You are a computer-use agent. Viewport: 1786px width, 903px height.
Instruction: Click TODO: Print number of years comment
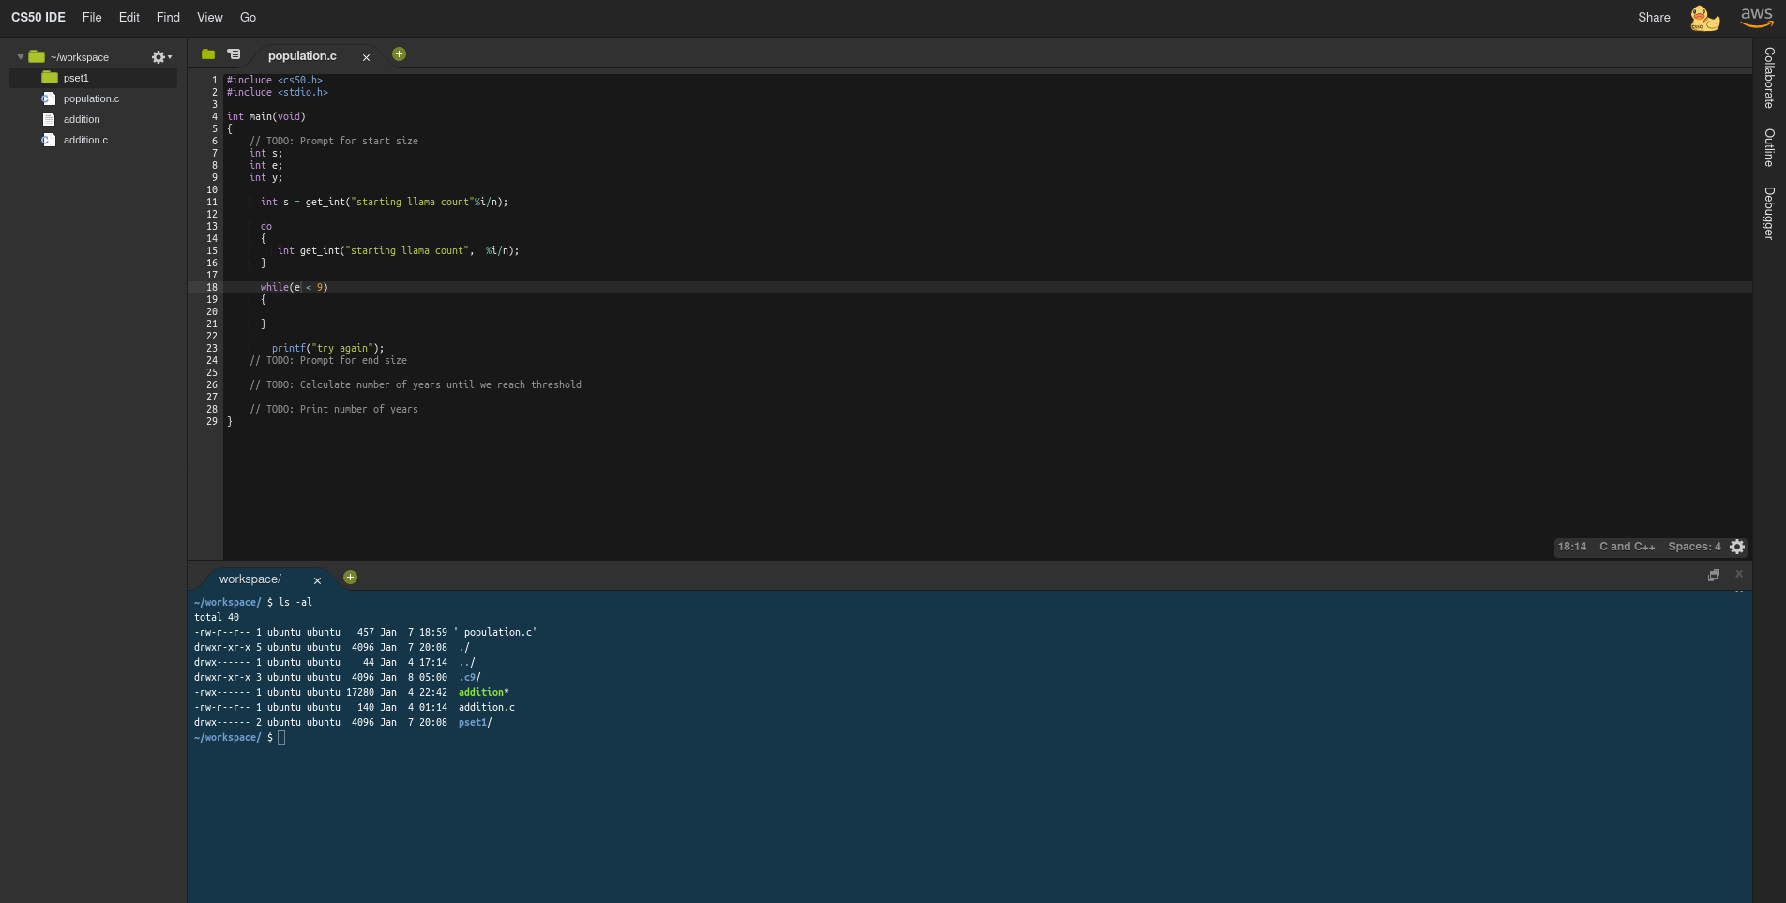(334, 410)
